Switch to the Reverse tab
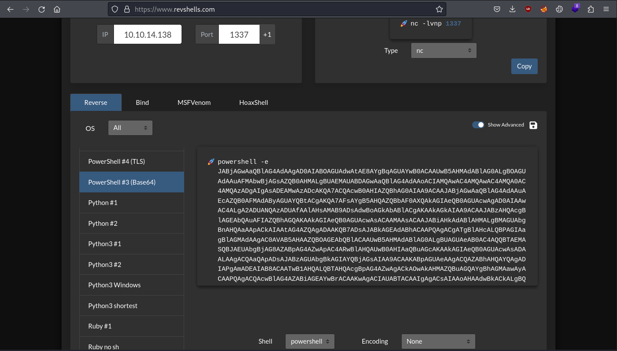617x351 pixels. click(96, 102)
